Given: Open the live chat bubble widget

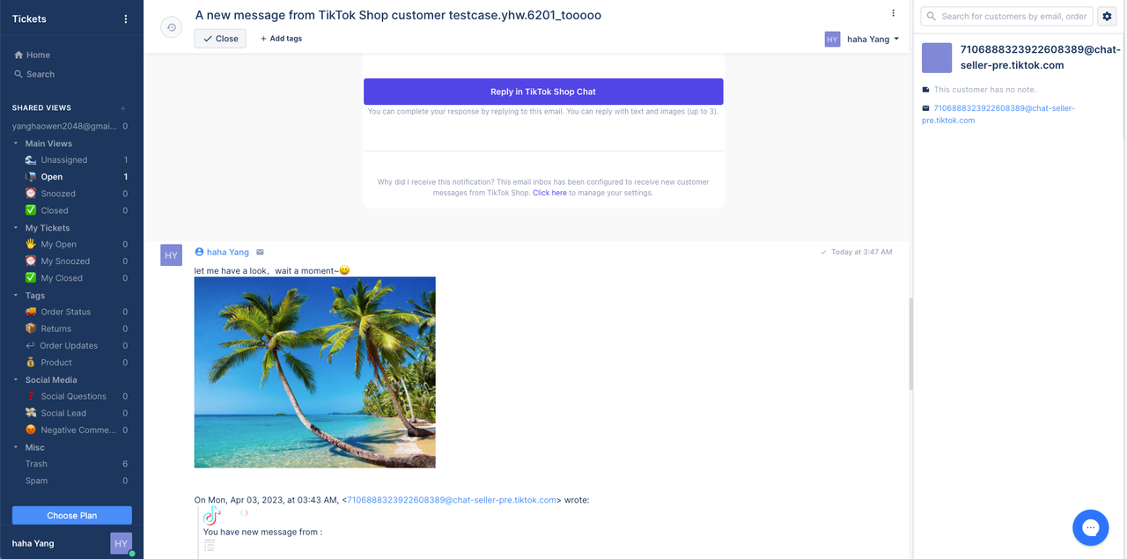Looking at the screenshot, I should click(1090, 527).
